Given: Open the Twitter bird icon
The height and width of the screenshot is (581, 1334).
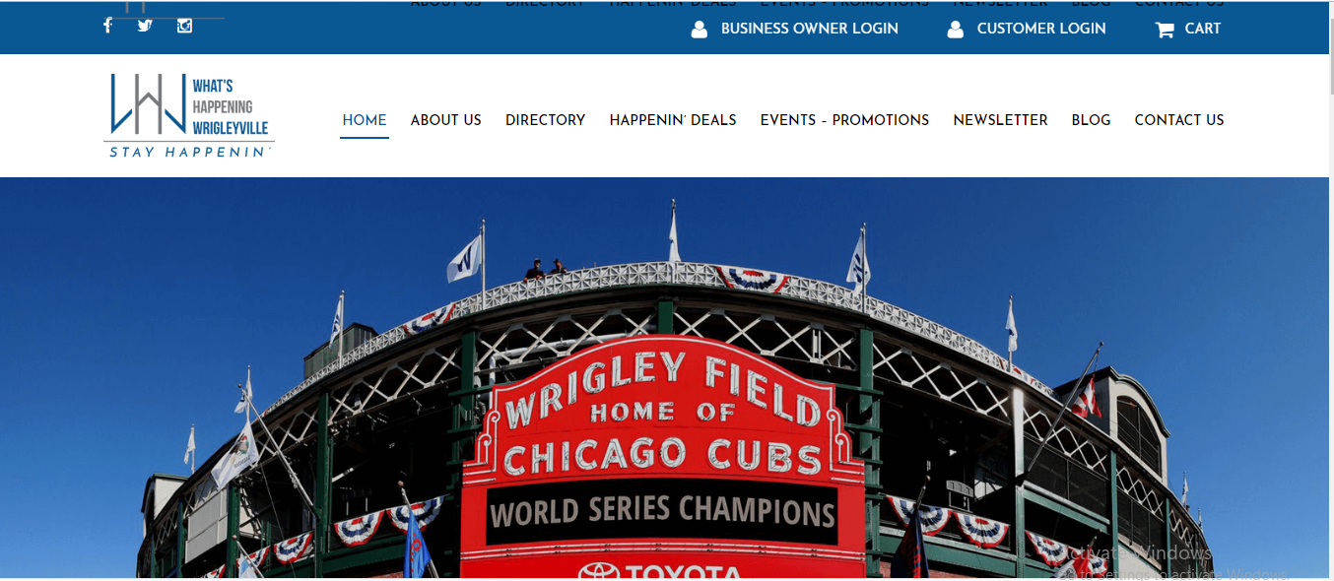Looking at the screenshot, I should click(145, 26).
